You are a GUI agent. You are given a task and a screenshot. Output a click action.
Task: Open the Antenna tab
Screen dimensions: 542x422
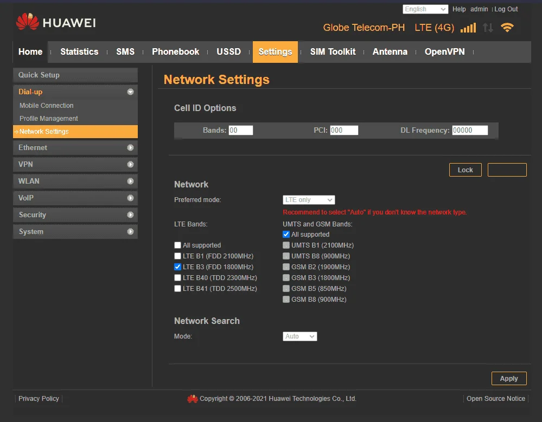[x=390, y=52]
